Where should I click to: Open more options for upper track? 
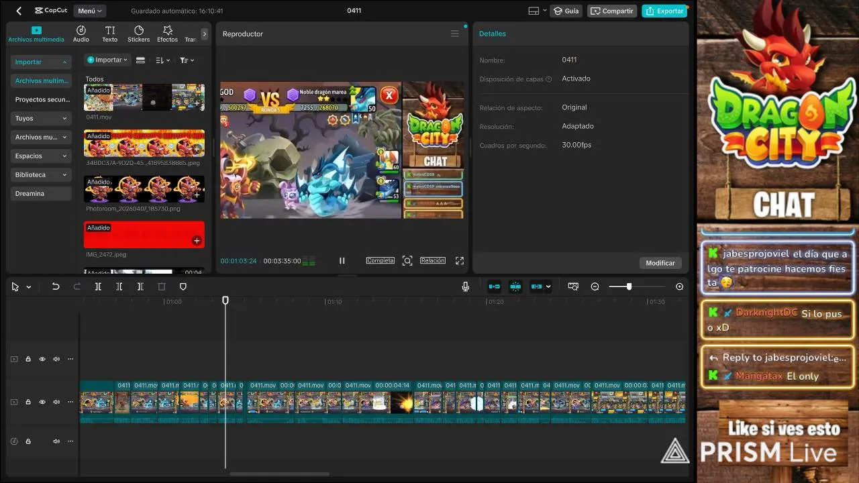click(70, 359)
